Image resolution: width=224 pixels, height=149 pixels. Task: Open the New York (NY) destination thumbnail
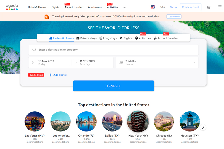(138, 122)
